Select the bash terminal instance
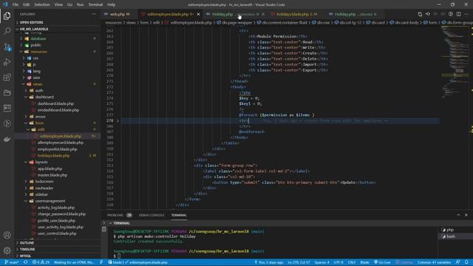This screenshot has height=266, width=473. click(x=455, y=236)
